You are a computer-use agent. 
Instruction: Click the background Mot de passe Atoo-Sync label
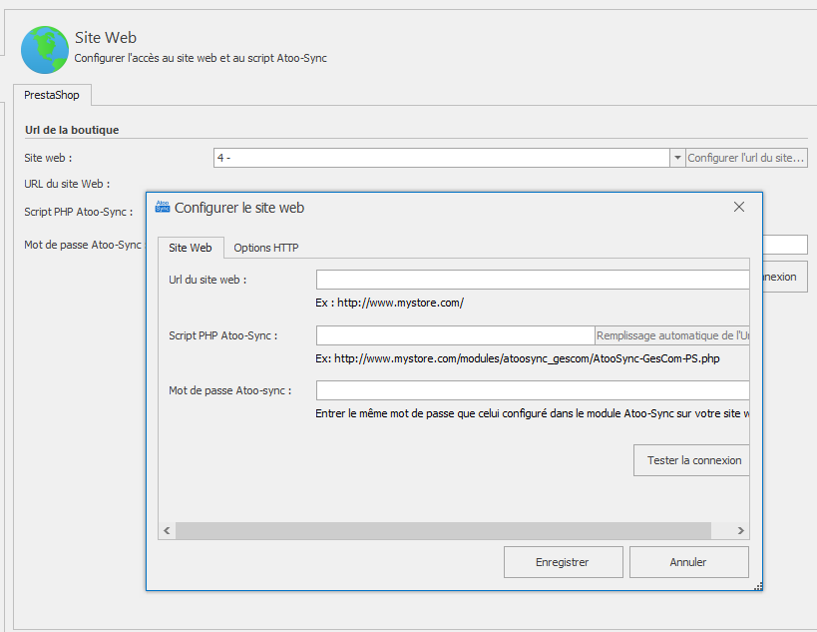pyautogui.click(x=83, y=245)
